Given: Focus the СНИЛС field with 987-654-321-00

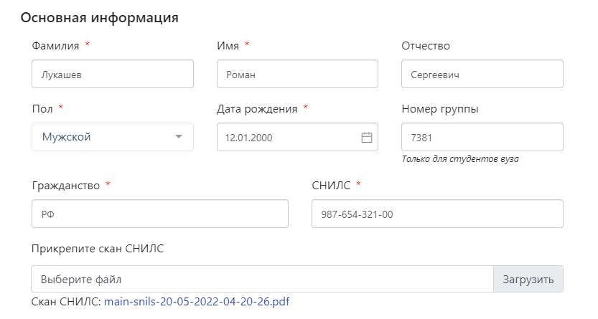Looking at the screenshot, I should 437,214.
